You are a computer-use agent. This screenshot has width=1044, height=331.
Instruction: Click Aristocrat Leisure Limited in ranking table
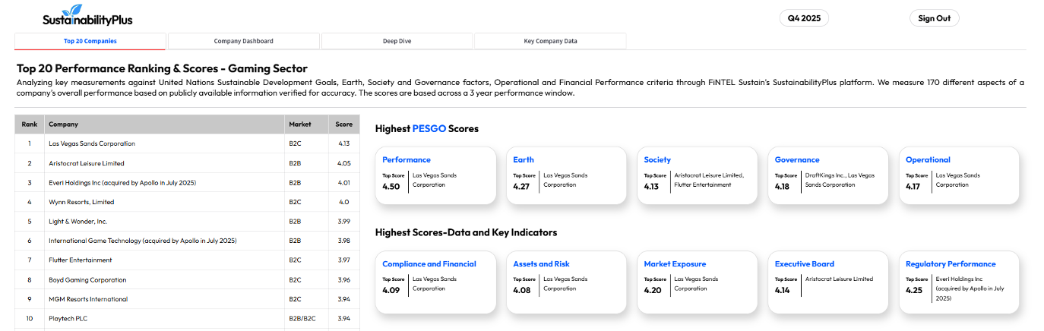(x=87, y=163)
